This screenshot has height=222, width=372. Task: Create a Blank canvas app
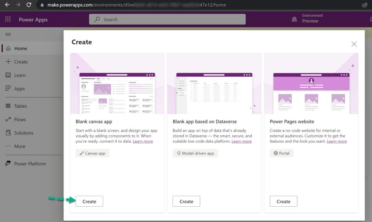[89, 201]
